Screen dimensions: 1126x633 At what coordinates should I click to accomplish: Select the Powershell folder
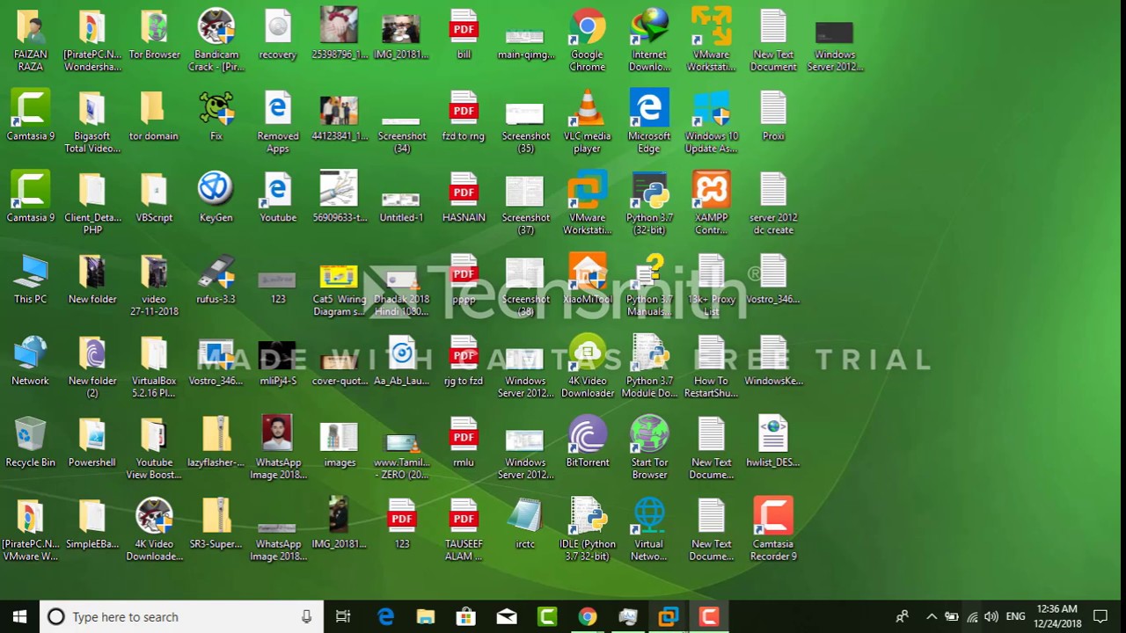click(92, 443)
